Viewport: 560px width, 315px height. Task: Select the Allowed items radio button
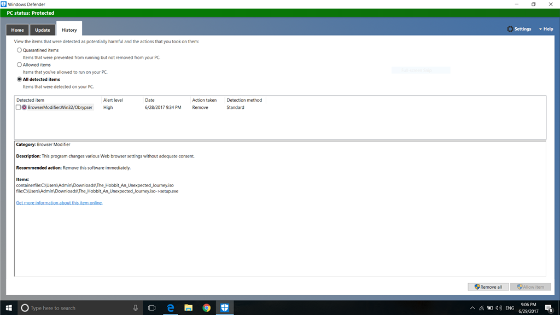coord(19,65)
